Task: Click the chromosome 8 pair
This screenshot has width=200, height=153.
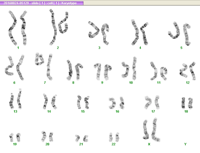Action: pos(75,70)
